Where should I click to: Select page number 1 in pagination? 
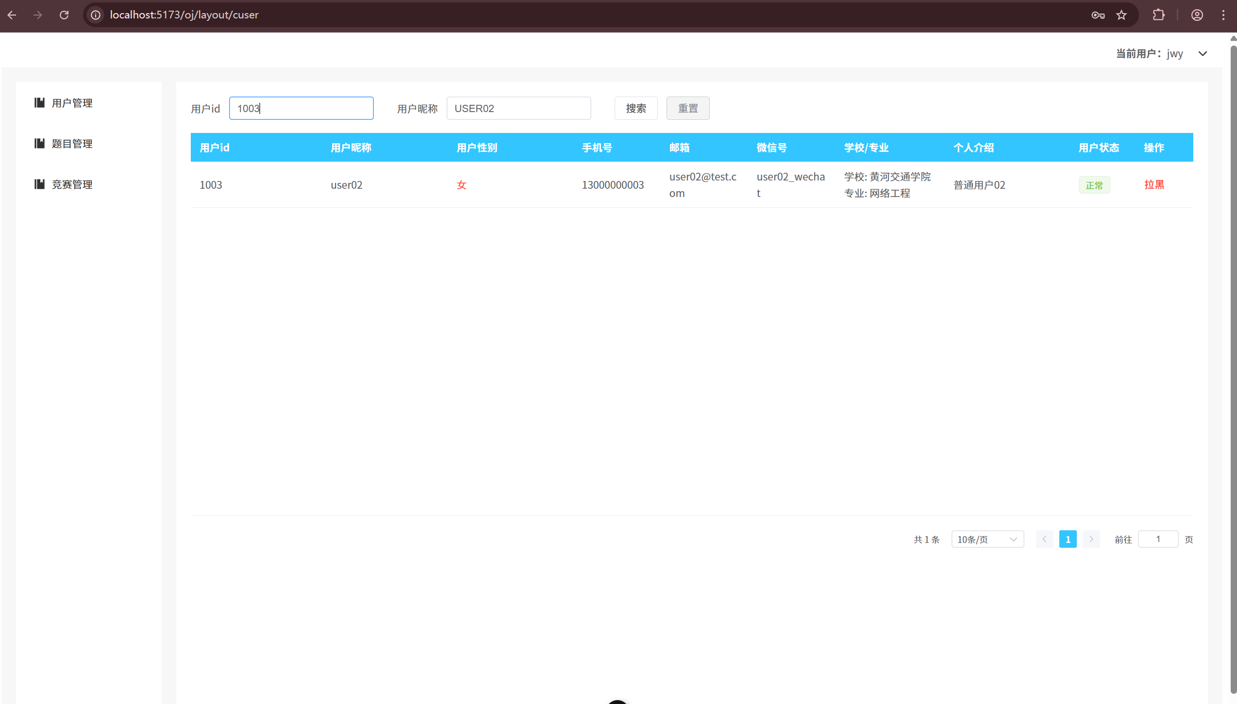coord(1068,539)
